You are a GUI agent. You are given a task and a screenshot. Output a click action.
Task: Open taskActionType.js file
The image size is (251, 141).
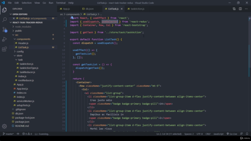point(29,68)
